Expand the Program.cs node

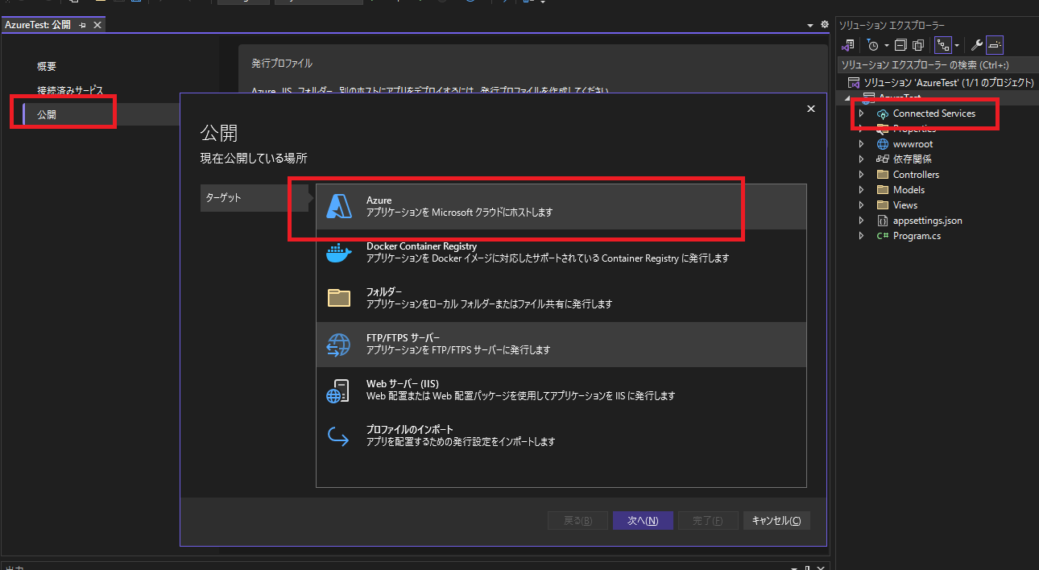tap(861, 236)
